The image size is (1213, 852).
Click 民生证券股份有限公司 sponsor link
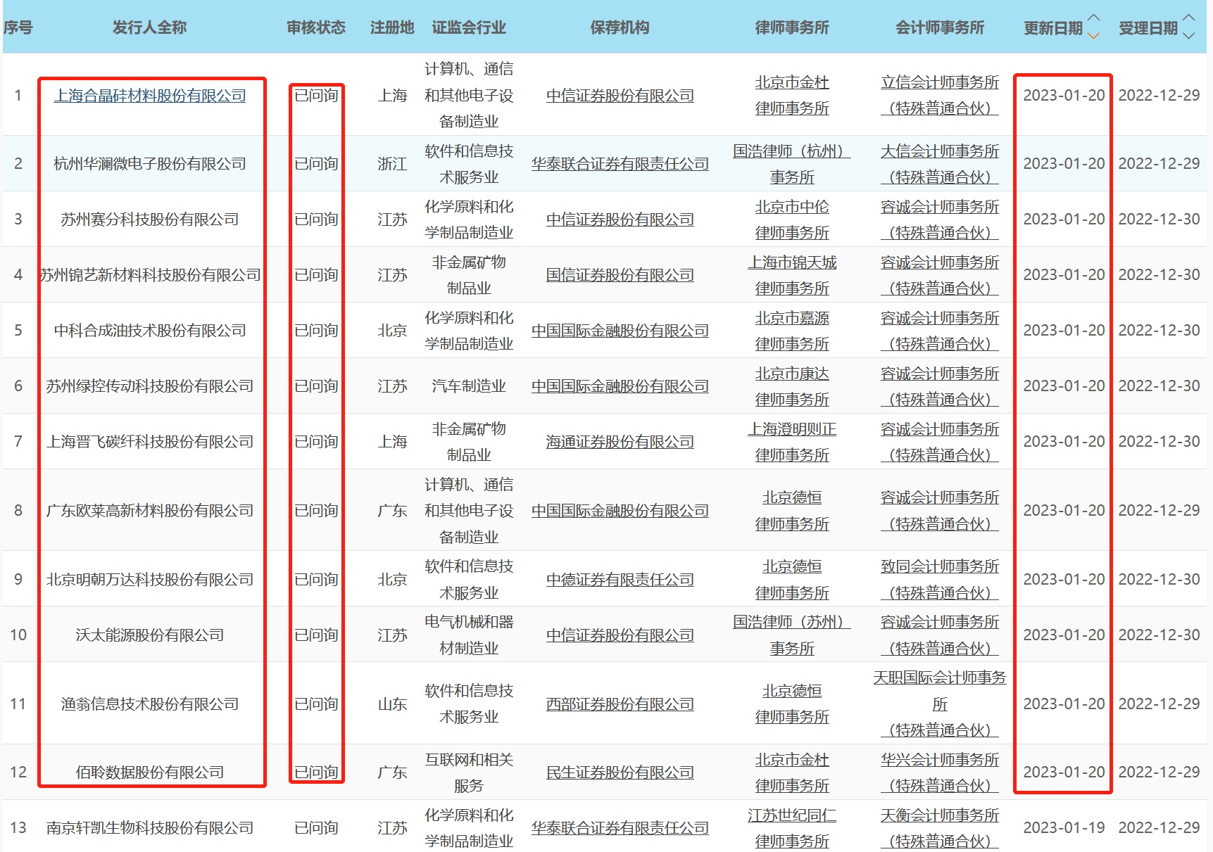(x=620, y=772)
